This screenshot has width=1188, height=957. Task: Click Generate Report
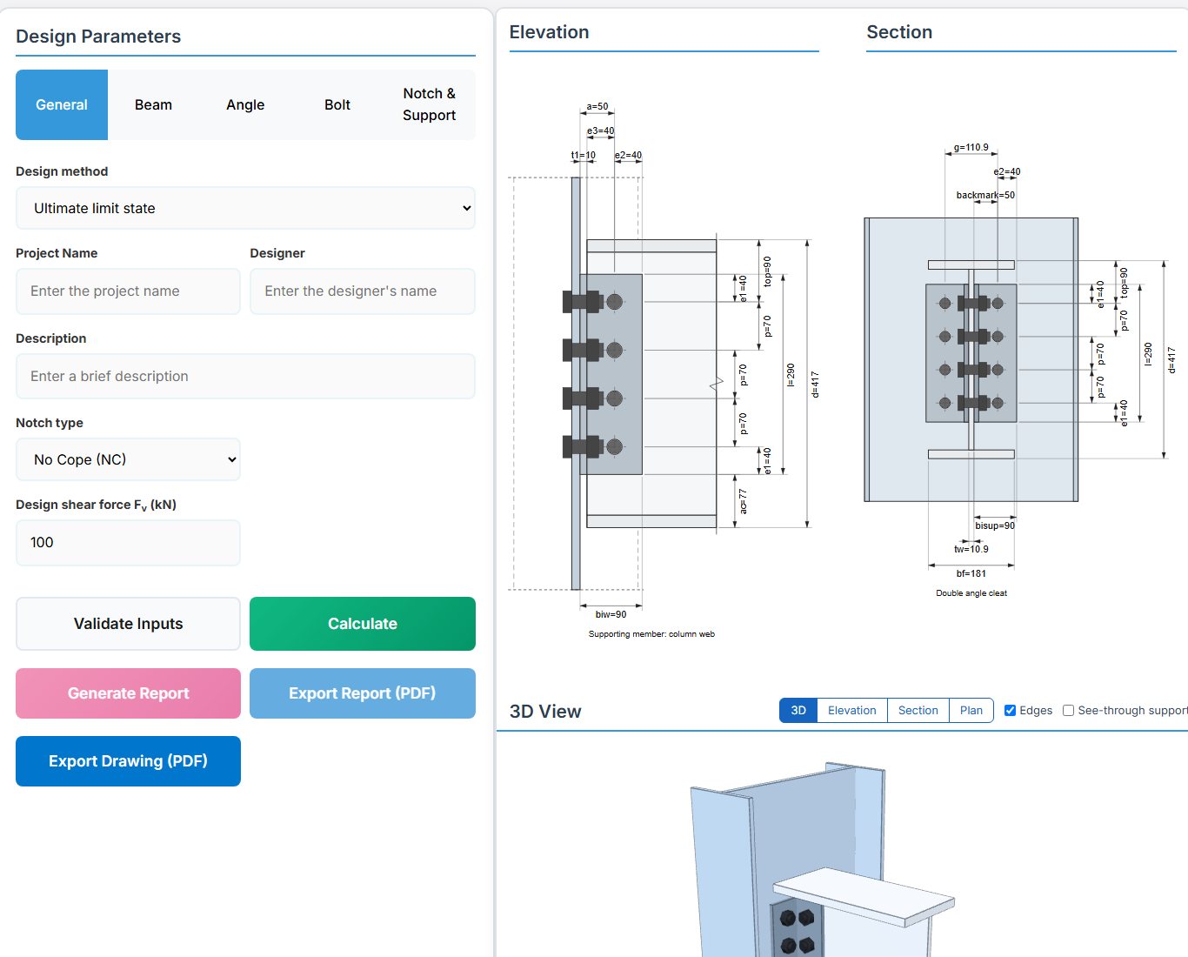pos(128,693)
